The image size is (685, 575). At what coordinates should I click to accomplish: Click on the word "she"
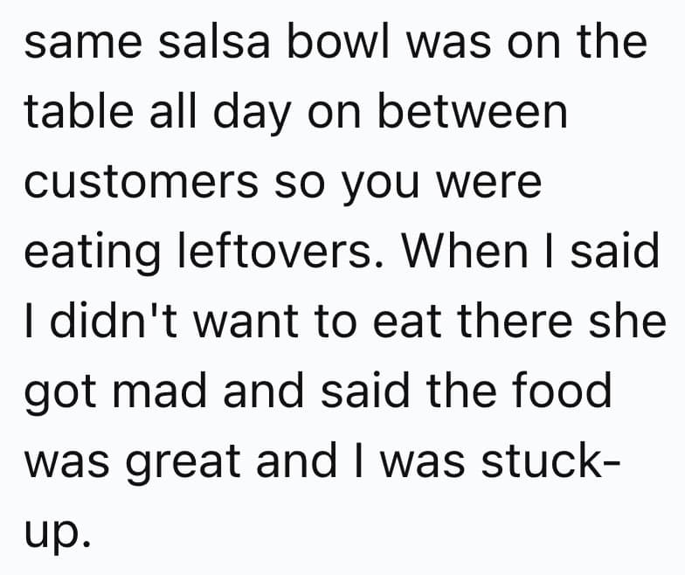(x=633, y=321)
